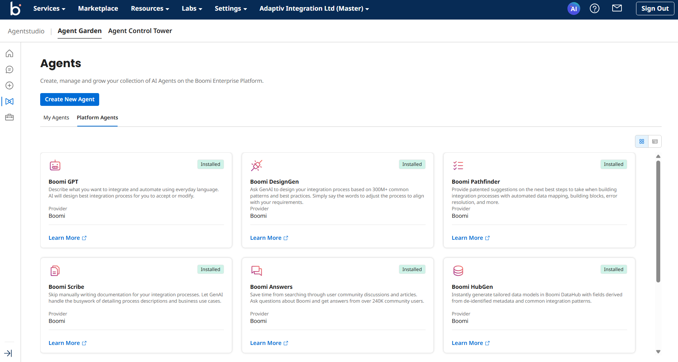678x362 pixels.
Task: Click the Boomi Scribe card title
Action: click(x=66, y=287)
